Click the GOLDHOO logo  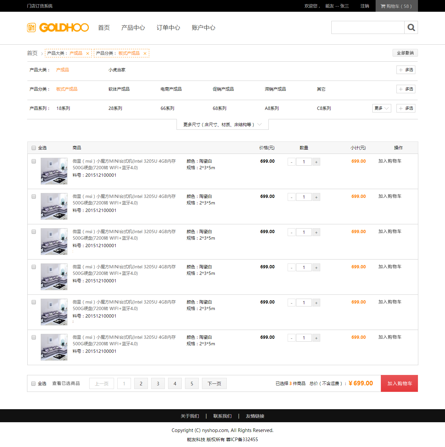pos(58,28)
